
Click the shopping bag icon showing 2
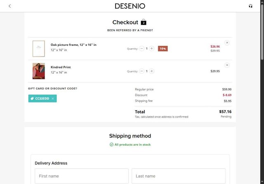pyautogui.click(x=144, y=22)
